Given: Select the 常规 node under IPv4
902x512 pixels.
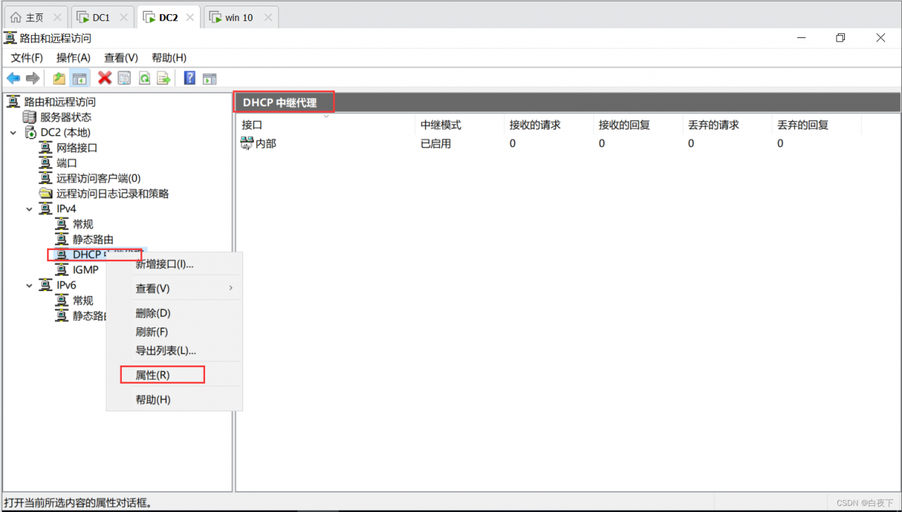Looking at the screenshot, I should pyautogui.click(x=83, y=224).
